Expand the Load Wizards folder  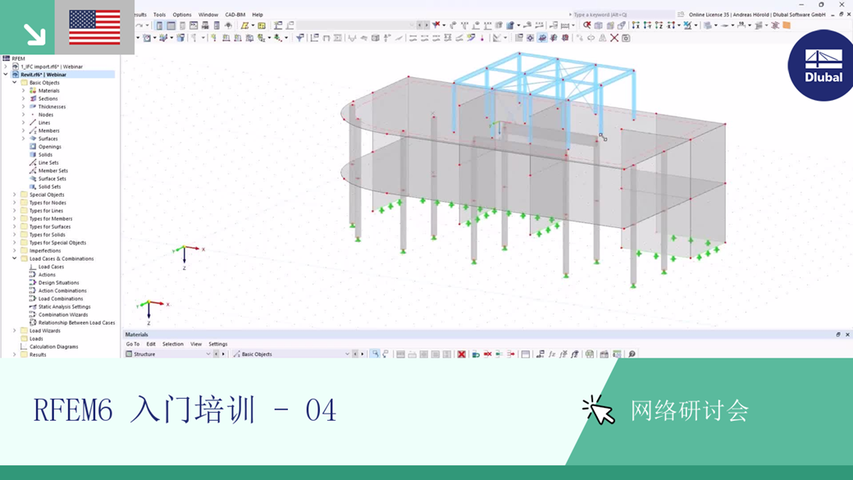[x=15, y=331]
